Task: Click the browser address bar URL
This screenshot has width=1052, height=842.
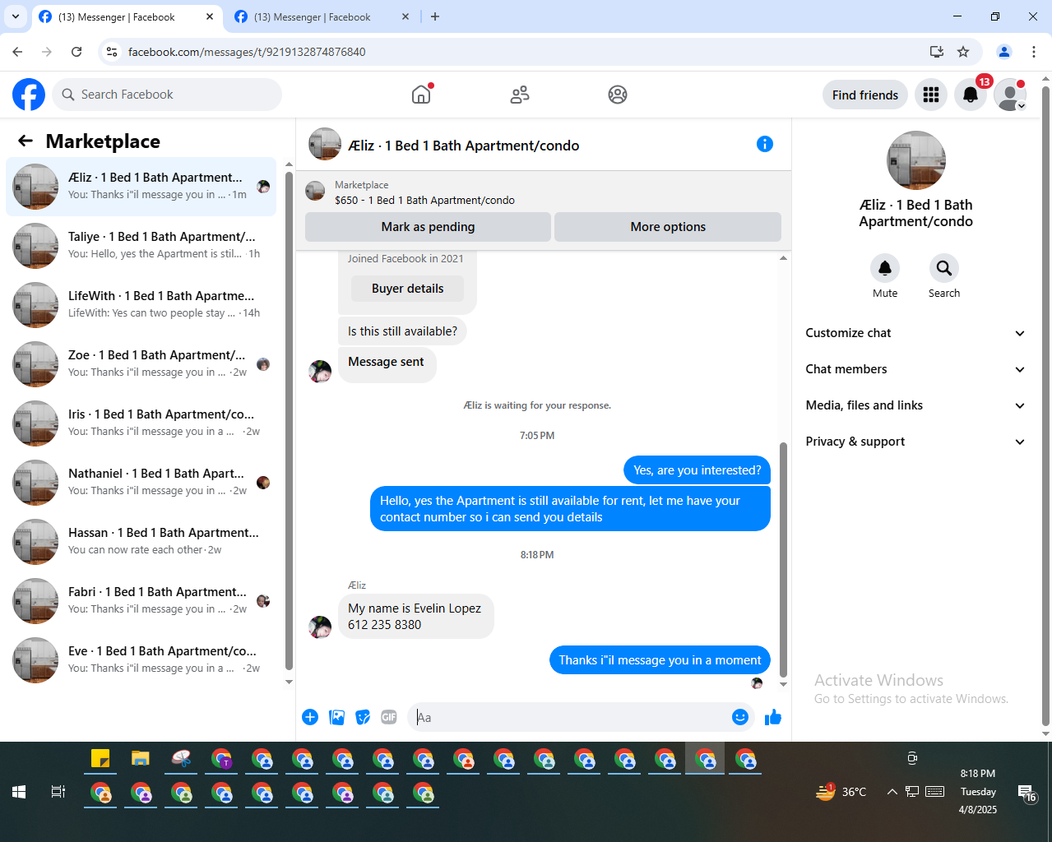Action: (247, 52)
